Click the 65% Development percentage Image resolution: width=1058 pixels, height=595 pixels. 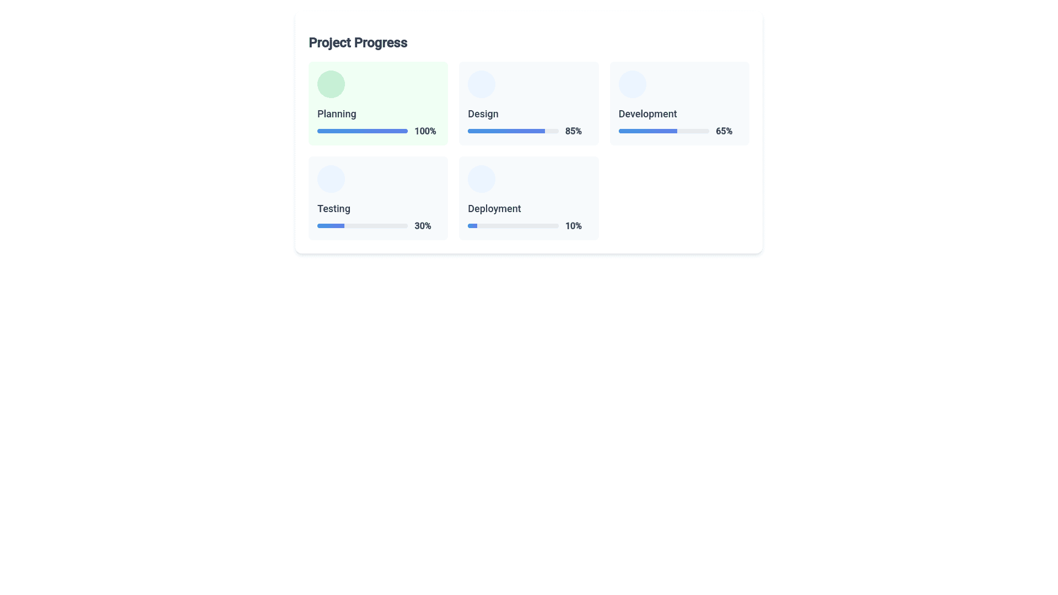tap(724, 131)
